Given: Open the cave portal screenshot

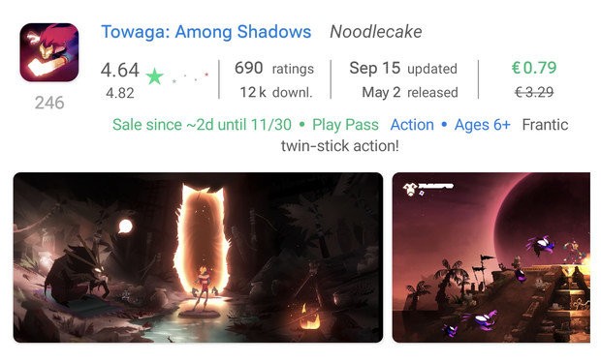Looking at the screenshot, I should tap(198, 257).
